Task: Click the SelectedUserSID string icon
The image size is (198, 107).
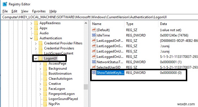Action: pos(94,67)
